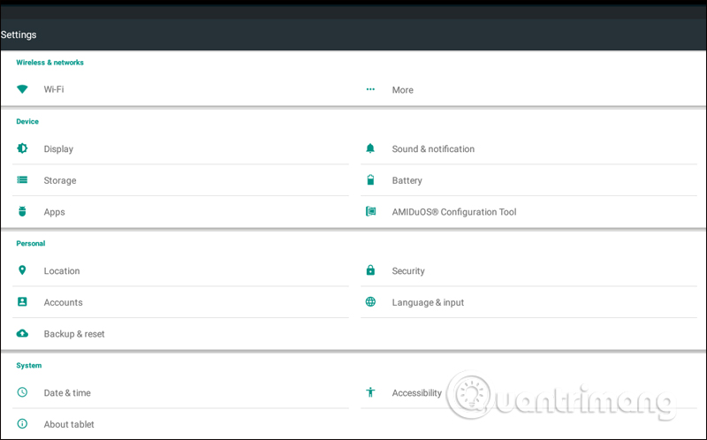Click the Display brightness icon

[x=23, y=148]
